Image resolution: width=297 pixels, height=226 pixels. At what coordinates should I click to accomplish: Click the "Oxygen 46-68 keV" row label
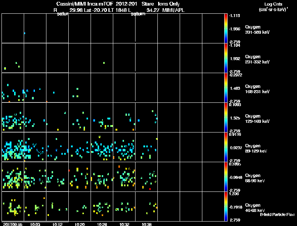point(255,208)
